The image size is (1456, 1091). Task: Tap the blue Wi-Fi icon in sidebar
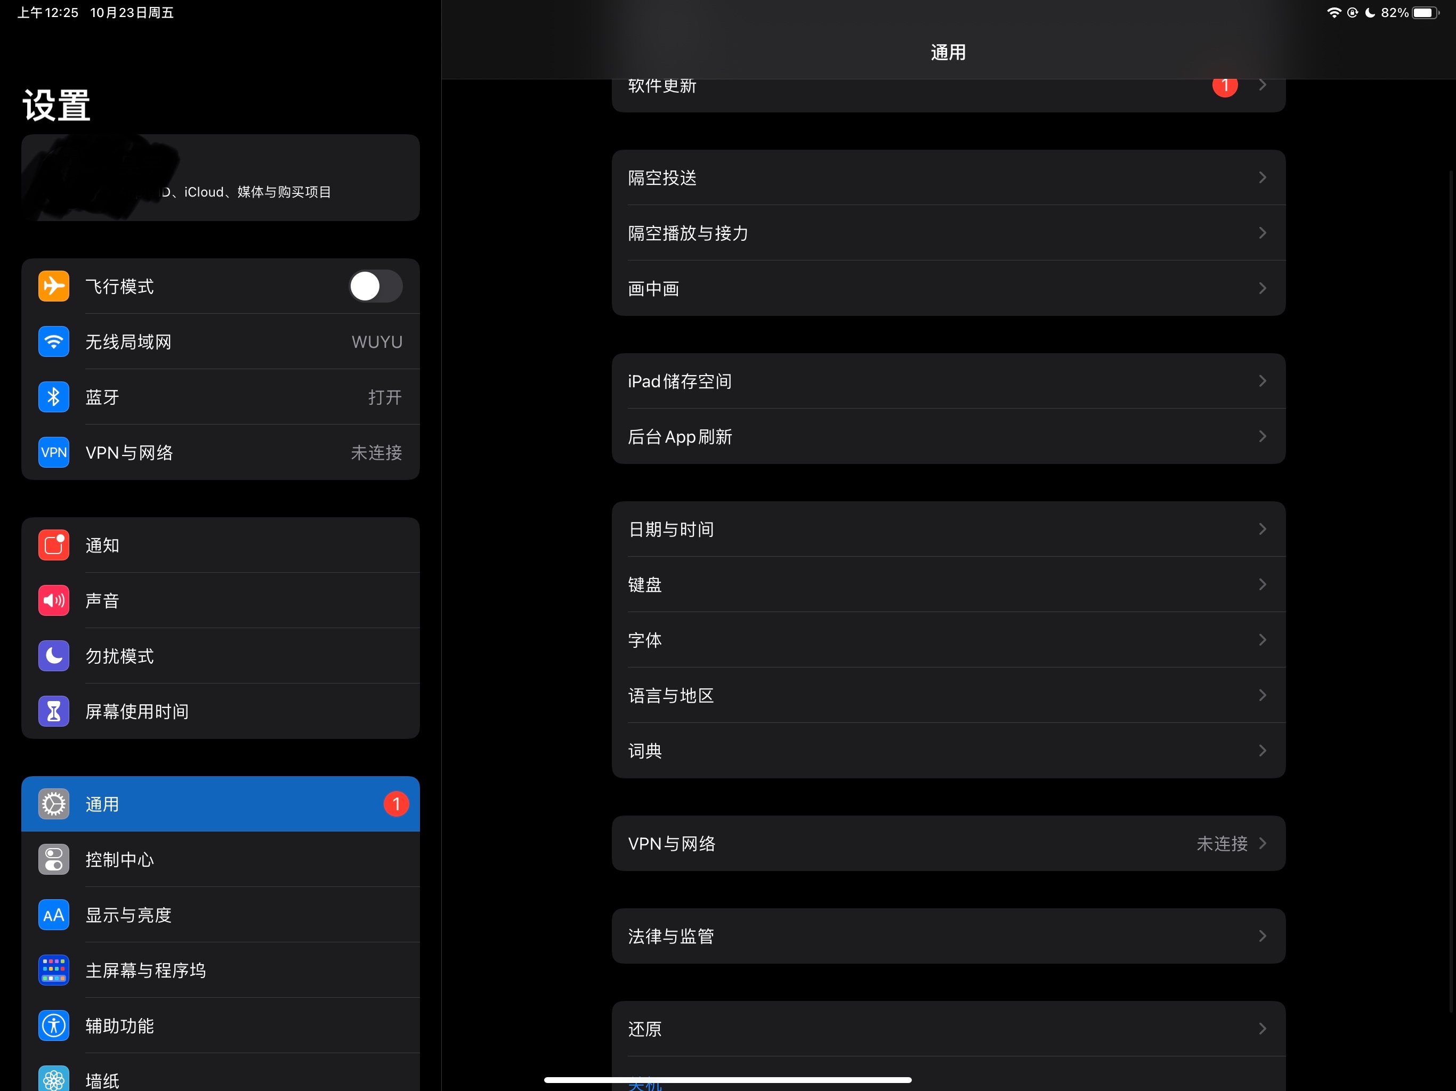[x=53, y=341]
